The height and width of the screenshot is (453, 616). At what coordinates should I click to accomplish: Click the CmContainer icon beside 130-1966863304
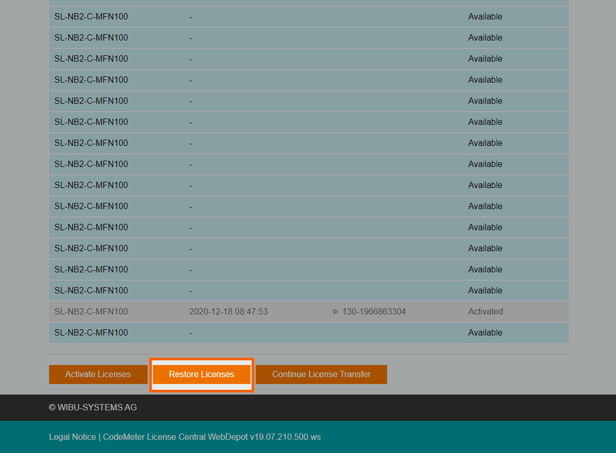(x=335, y=311)
